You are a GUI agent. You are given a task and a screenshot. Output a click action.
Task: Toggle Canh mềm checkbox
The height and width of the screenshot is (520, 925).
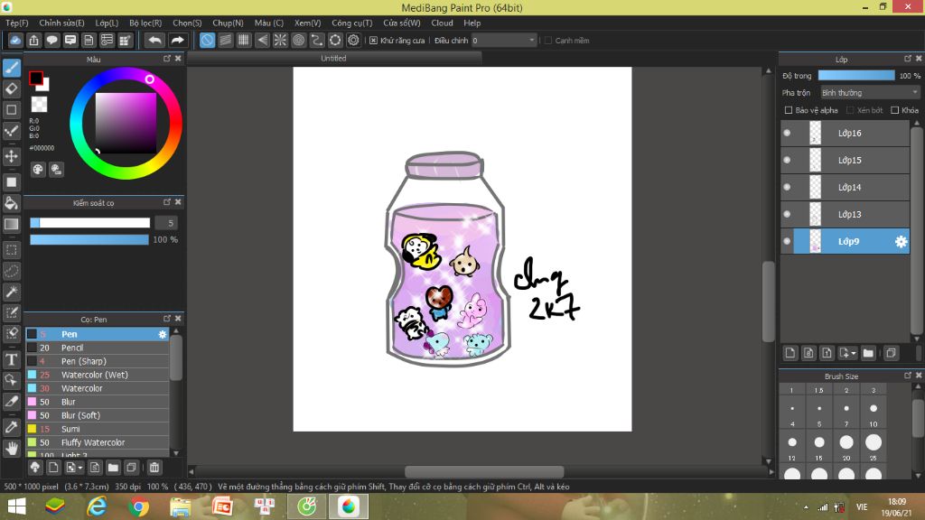tap(548, 41)
